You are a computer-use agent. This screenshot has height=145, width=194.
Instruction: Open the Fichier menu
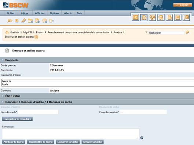[x=11, y=13]
